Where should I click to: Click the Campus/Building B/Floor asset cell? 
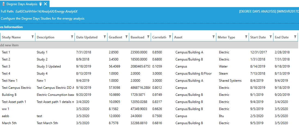(193, 74)
